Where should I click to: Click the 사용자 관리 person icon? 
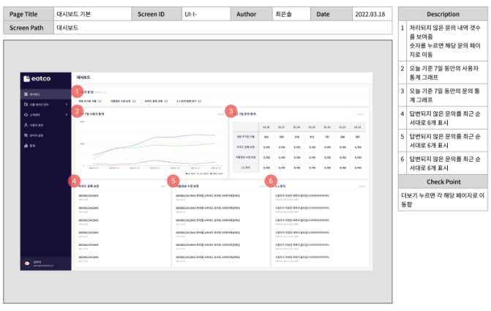26,125
